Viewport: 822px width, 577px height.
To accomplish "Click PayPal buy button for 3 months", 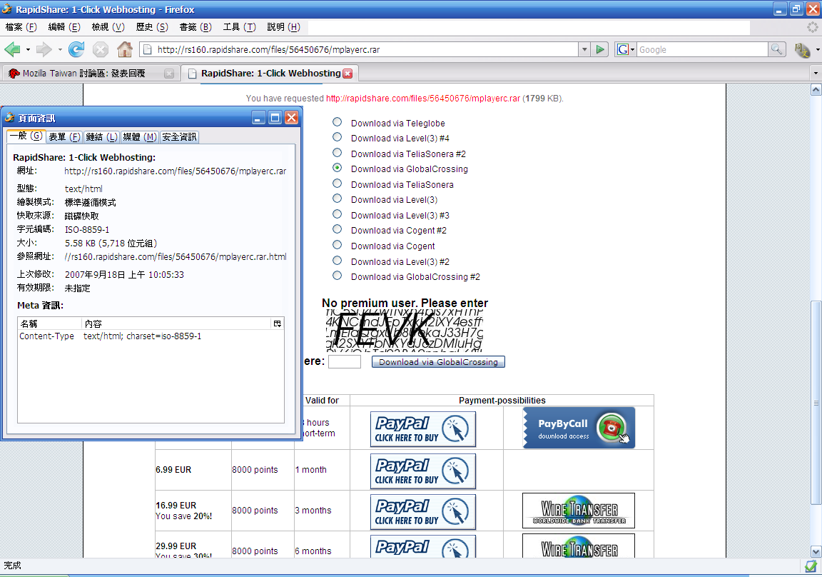I will click(423, 512).
